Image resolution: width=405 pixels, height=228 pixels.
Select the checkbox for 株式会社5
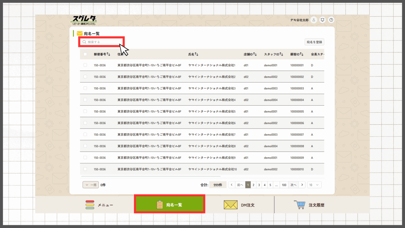[85, 111]
